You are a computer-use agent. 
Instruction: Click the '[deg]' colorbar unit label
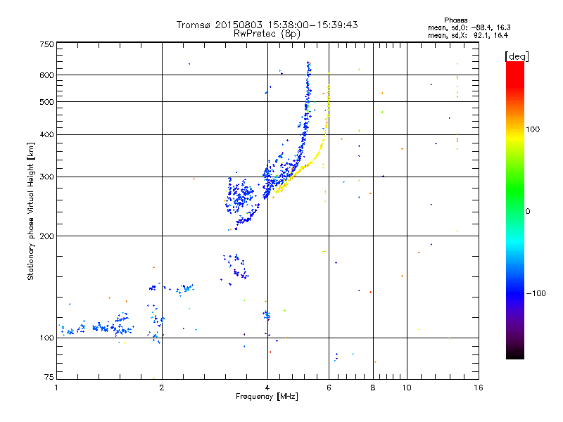(x=517, y=56)
